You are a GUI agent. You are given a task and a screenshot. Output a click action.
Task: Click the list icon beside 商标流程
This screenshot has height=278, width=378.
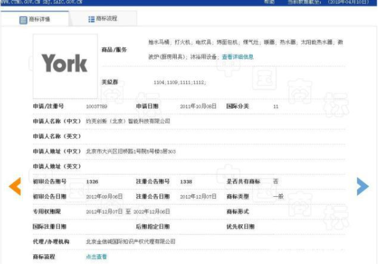coord(91,19)
